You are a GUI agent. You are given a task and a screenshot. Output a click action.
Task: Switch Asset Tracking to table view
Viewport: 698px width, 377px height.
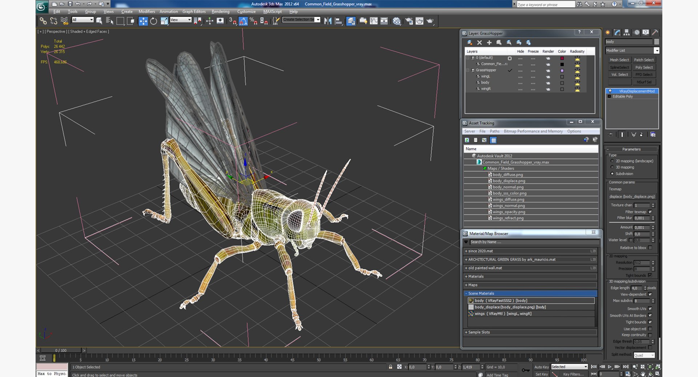tap(493, 140)
